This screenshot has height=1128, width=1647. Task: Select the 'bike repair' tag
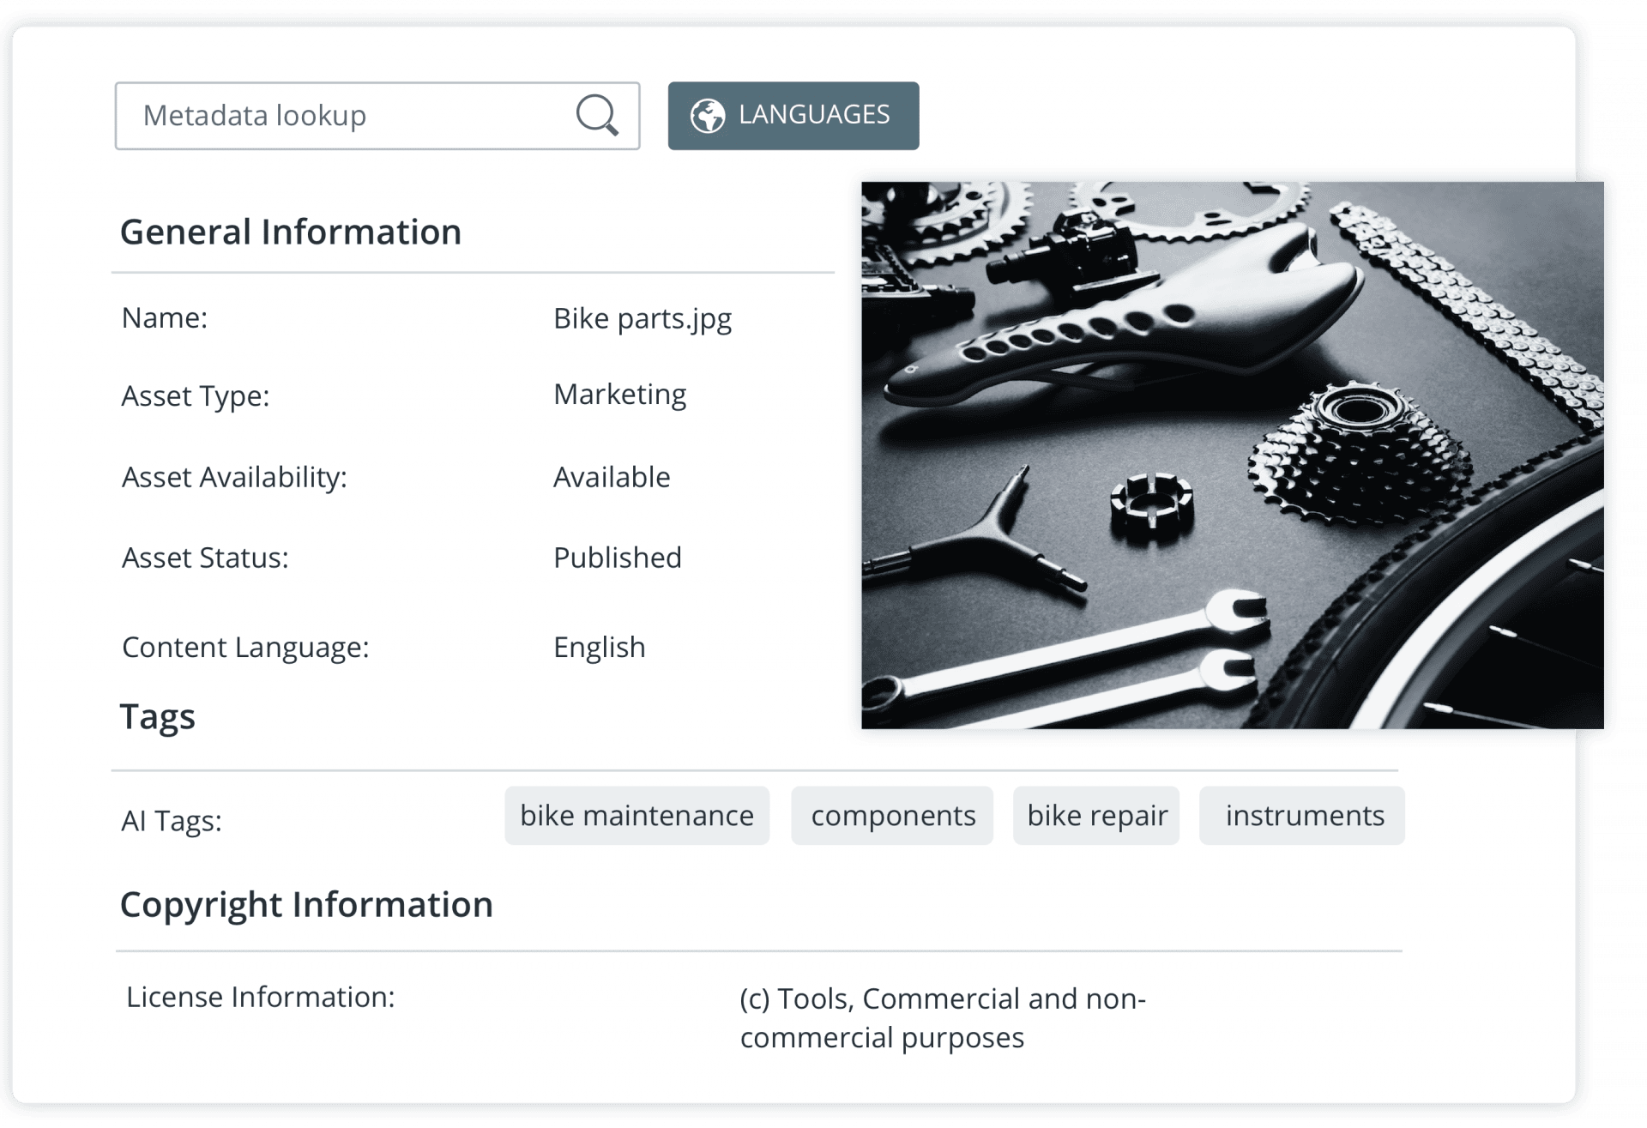[1096, 816]
